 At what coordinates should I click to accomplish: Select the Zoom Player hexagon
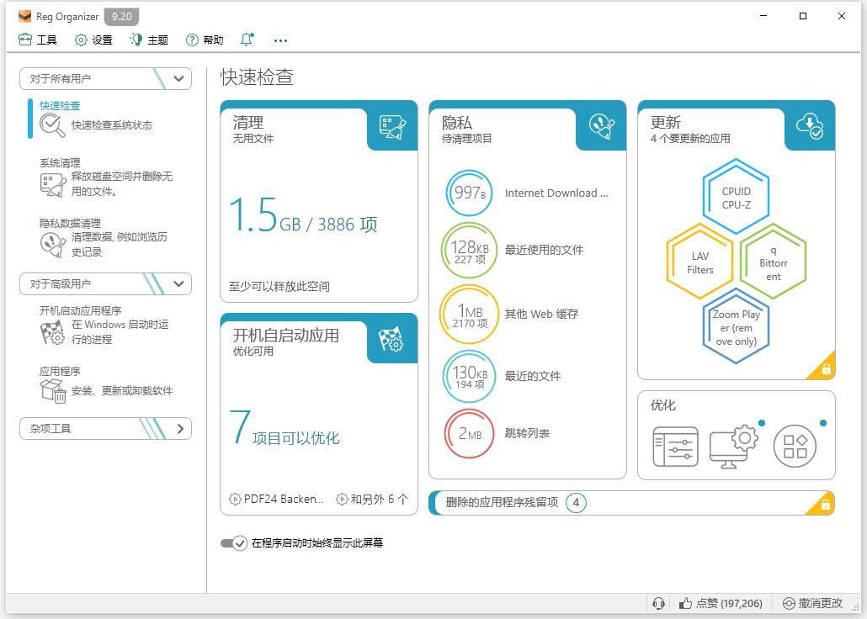(736, 327)
